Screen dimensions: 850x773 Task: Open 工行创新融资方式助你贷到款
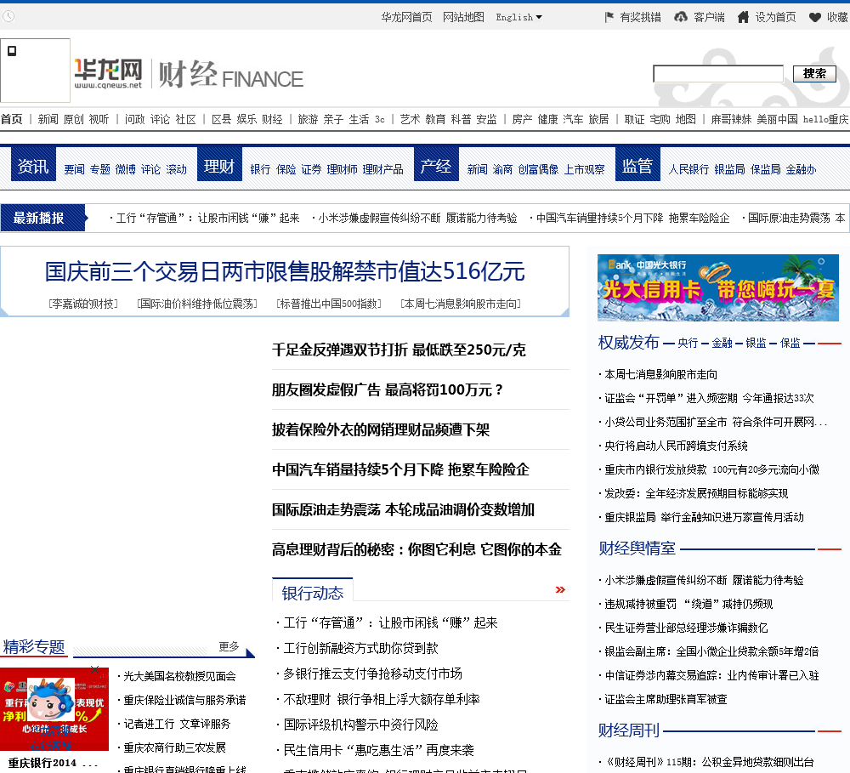pyautogui.click(x=360, y=648)
